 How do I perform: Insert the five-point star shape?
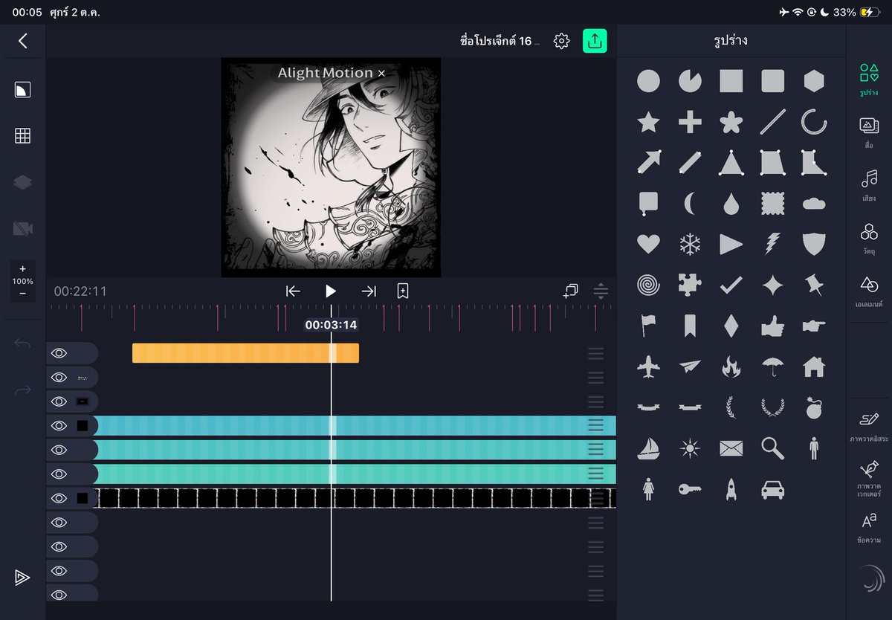pos(648,122)
